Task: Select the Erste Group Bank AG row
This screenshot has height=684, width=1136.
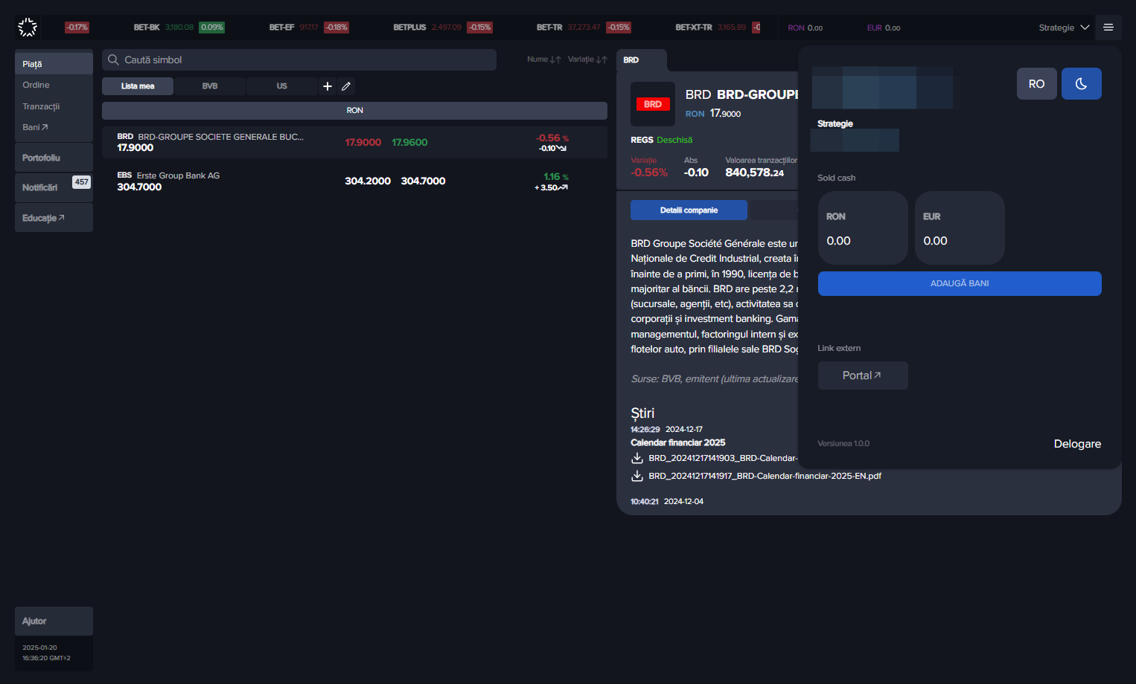Action: pos(354,181)
